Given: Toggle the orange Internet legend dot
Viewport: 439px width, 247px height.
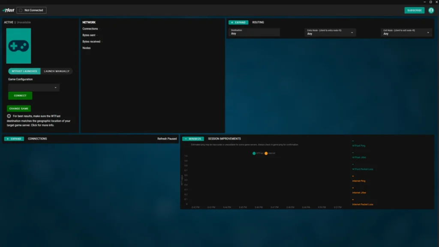Looking at the screenshot, I should pyautogui.click(x=266, y=153).
